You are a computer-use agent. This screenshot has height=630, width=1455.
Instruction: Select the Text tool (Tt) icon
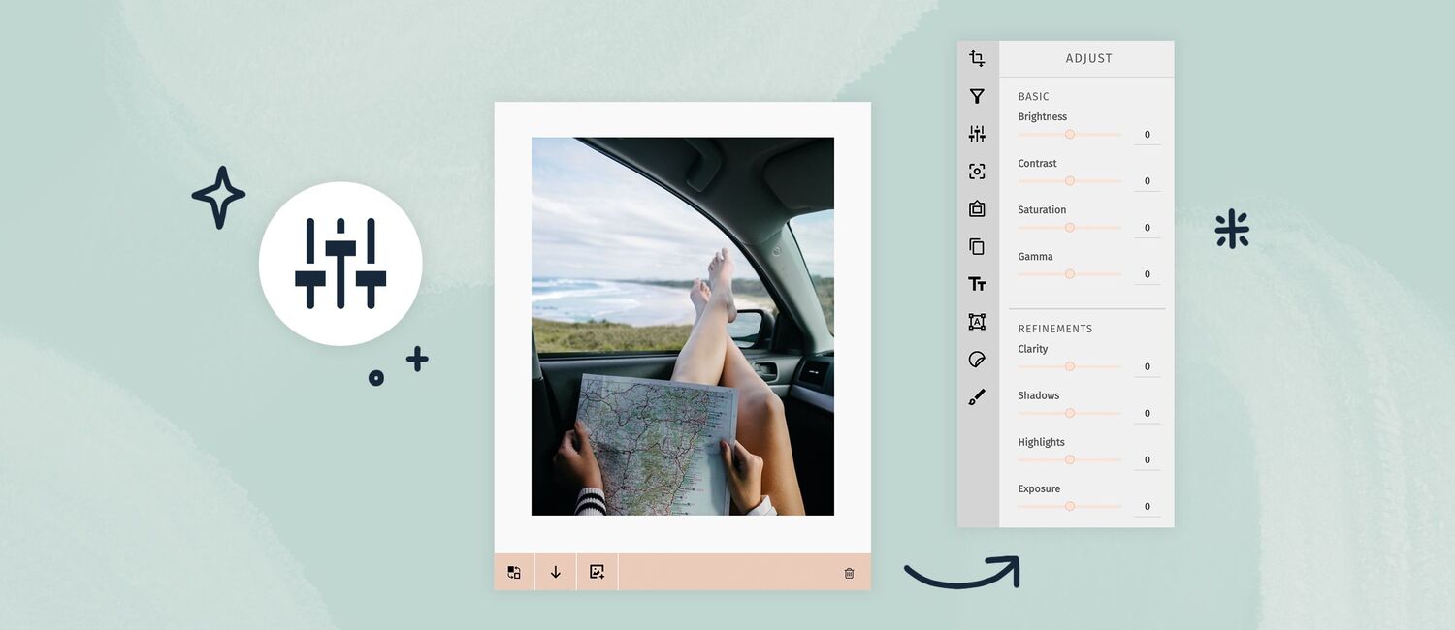coord(977,284)
